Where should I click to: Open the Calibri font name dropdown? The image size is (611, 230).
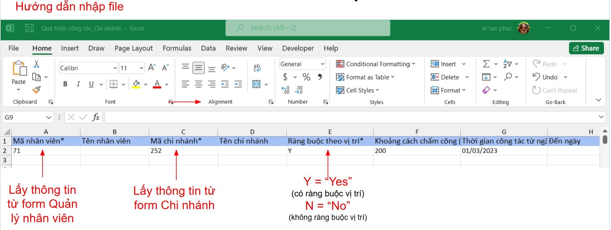point(115,68)
